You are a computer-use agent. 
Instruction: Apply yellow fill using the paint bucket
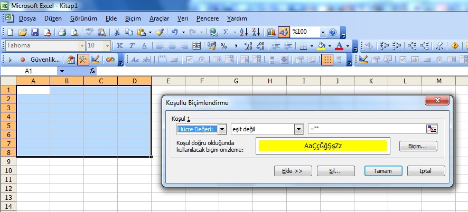[x=321, y=46]
